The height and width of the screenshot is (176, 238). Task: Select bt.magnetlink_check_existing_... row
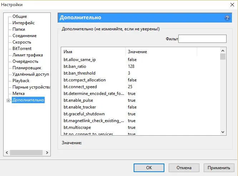click(140, 121)
